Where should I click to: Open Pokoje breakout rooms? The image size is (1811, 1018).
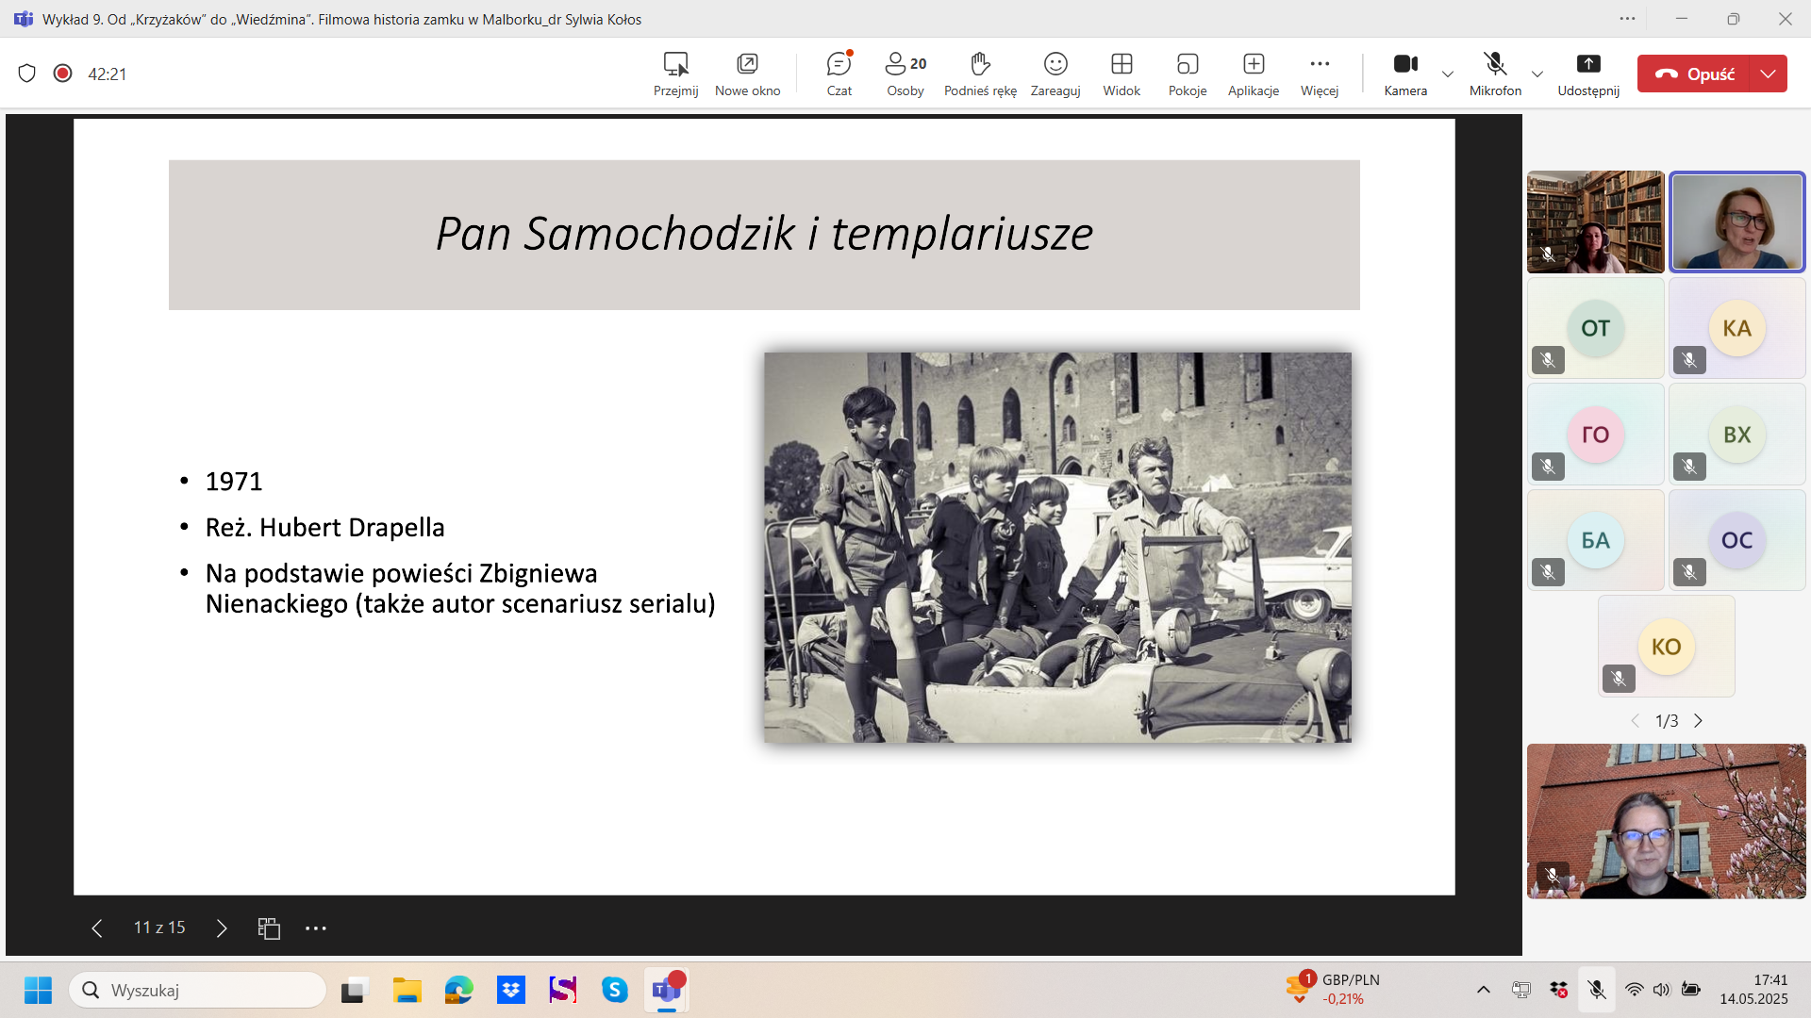tap(1188, 74)
